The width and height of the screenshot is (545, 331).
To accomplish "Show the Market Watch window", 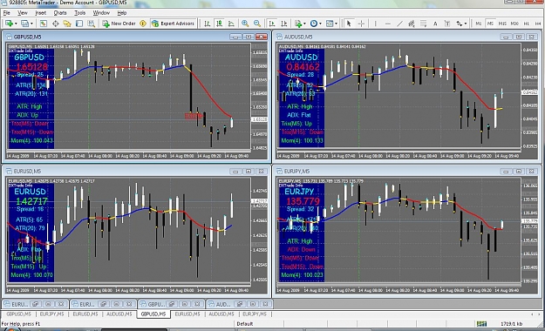I will click(x=44, y=24).
